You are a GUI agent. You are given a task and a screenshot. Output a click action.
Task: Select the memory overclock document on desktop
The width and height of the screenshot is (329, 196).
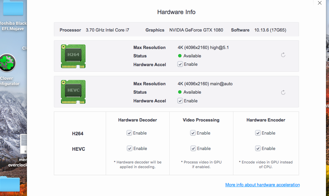tap(24, 144)
